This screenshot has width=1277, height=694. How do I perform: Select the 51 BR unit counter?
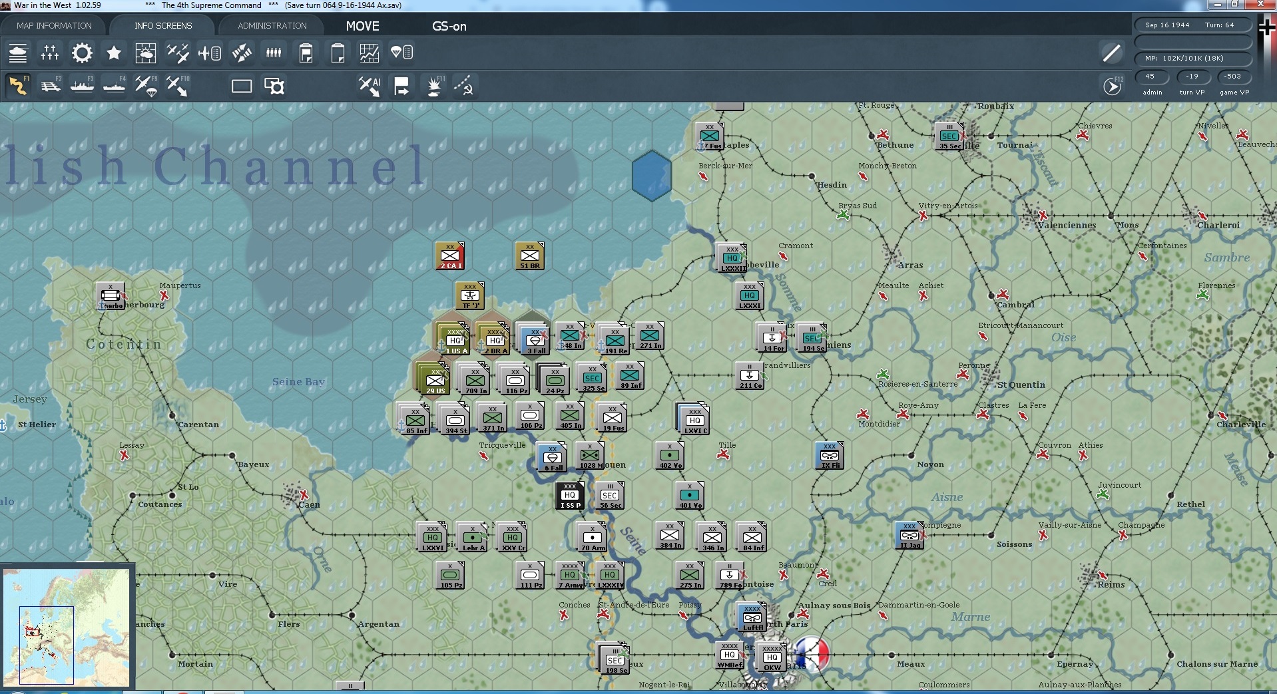[x=530, y=256]
